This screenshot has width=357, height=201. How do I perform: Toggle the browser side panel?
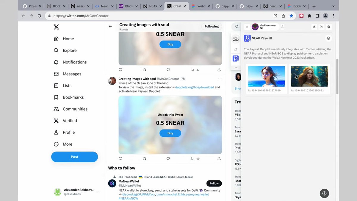pyautogui.click(x=317, y=16)
